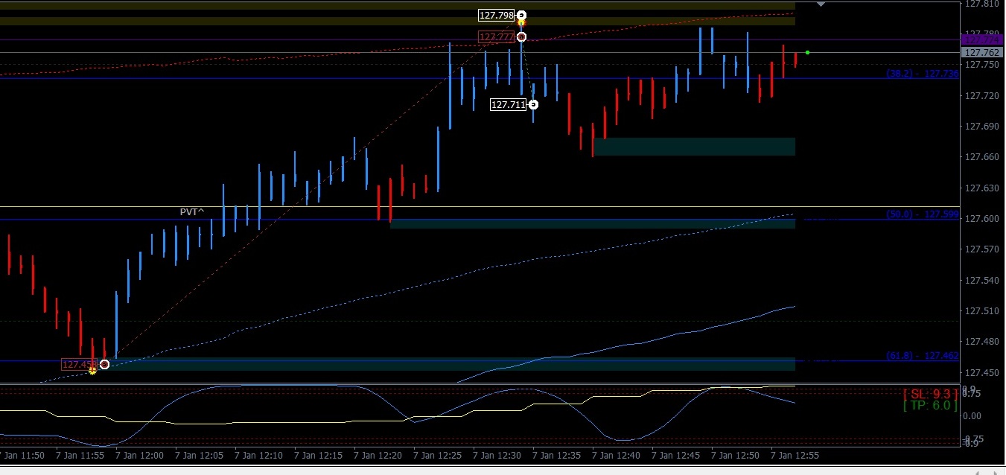The width and height of the screenshot is (1006, 475).
Task: Click the 7 Jan 12:15 time label
Action: coord(318,454)
